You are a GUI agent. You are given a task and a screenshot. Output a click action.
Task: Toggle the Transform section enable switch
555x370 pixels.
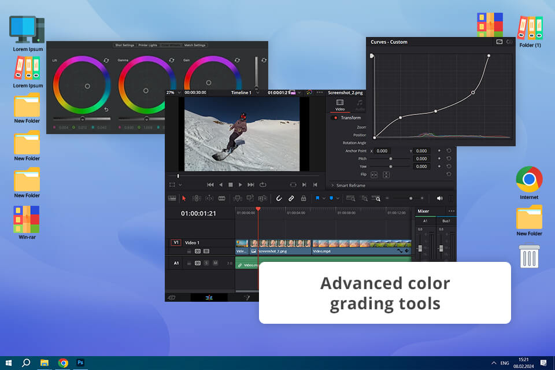tap(335, 117)
